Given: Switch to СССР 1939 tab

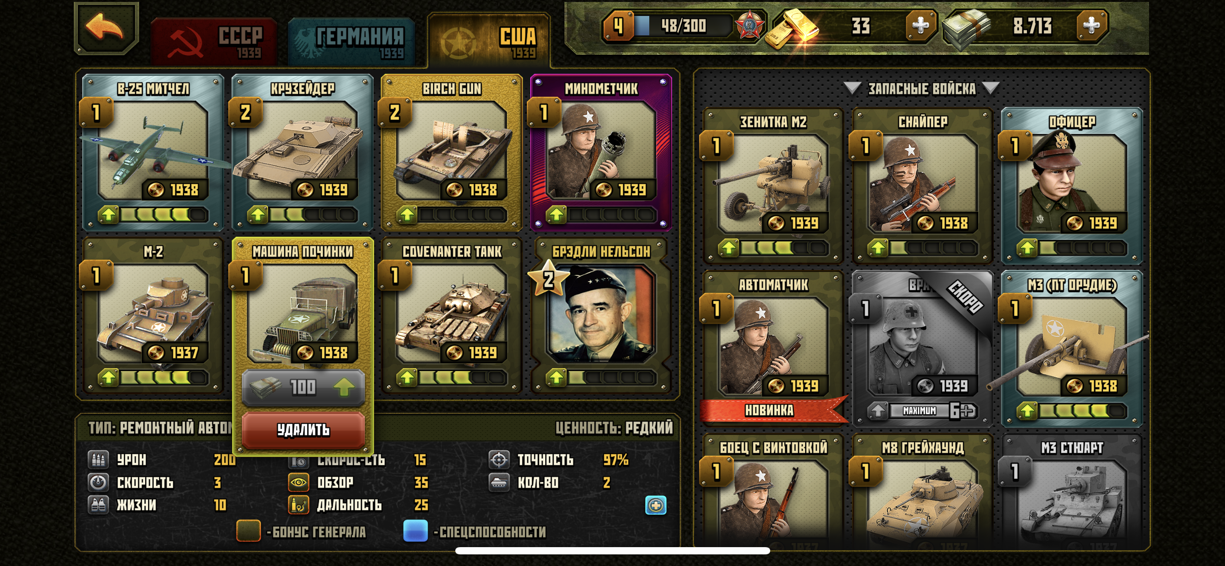Looking at the screenshot, I should 214,42.
